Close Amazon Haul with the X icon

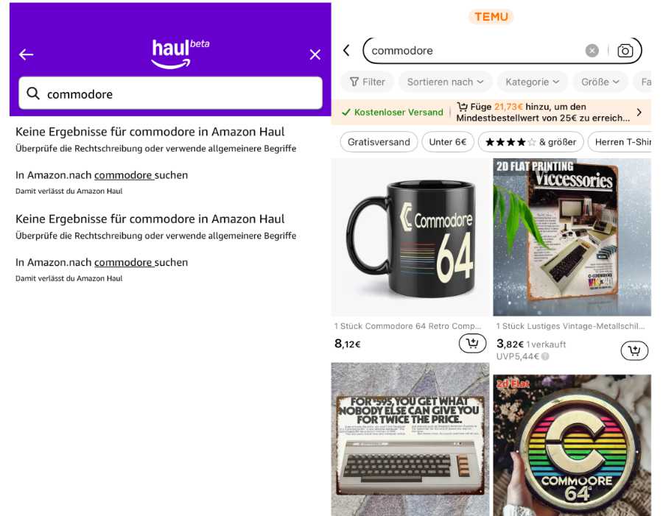[x=315, y=54]
